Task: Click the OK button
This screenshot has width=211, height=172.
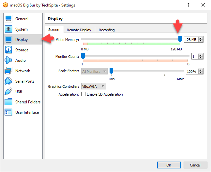Action: pyautogui.click(x=169, y=165)
